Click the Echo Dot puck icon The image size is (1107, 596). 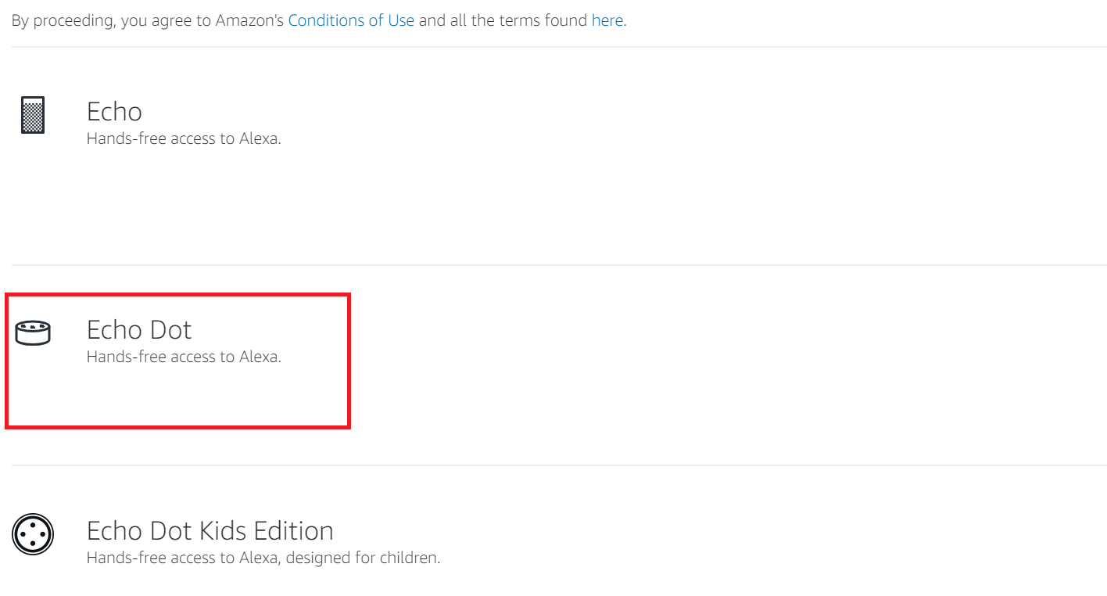[x=33, y=332]
